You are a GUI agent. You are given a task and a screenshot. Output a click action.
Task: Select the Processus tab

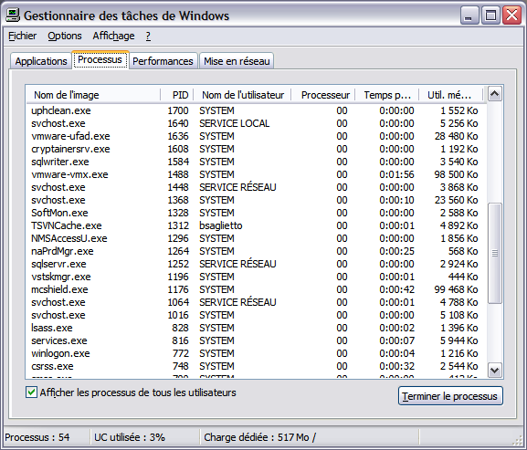100,59
